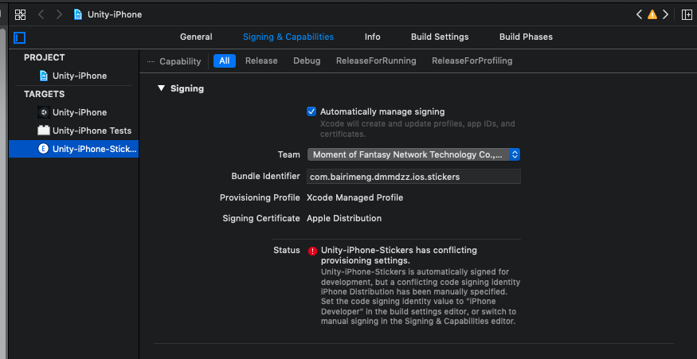Switch to the General tab
This screenshot has width=697, height=359.
(196, 37)
